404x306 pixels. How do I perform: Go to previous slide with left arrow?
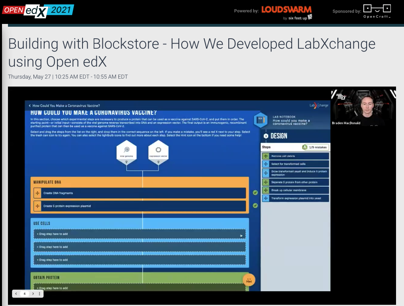tap(16, 294)
